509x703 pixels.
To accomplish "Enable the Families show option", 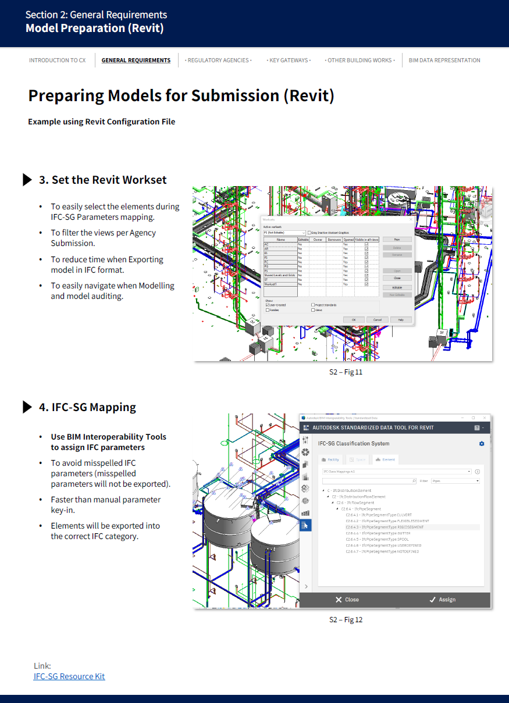I will 268,310.
